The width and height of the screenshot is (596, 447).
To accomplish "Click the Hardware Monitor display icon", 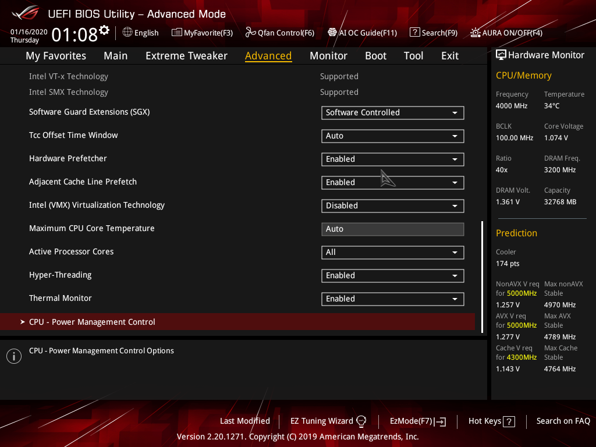I will click(x=501, y=55).
